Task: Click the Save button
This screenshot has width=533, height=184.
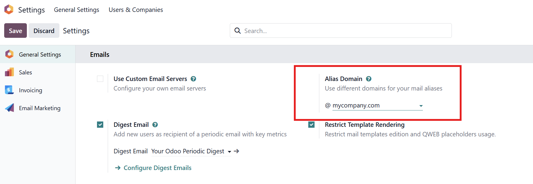Action: (x=16, y=31)
